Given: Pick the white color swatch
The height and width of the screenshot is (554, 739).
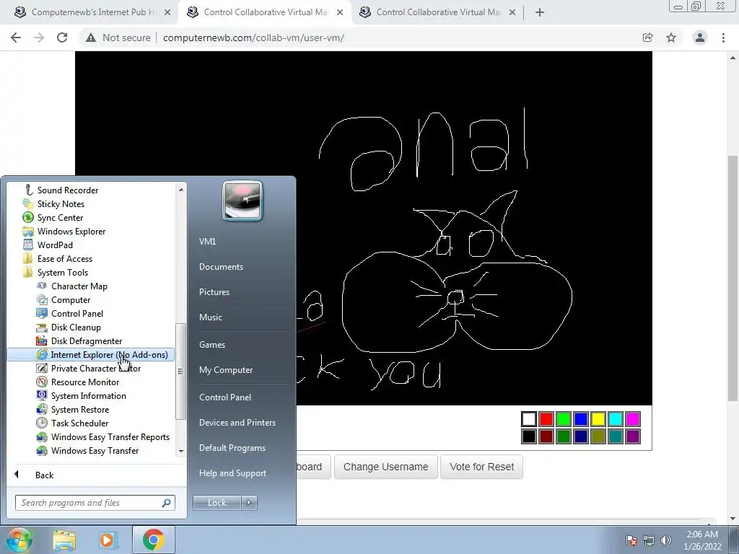Looking at the screenshot, I should tap(529, 419).
